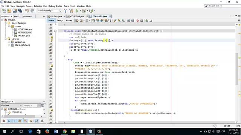Switch to Design view button
Image resolution: width=241 pixels, height=135 pixels.
coord(60,21)
